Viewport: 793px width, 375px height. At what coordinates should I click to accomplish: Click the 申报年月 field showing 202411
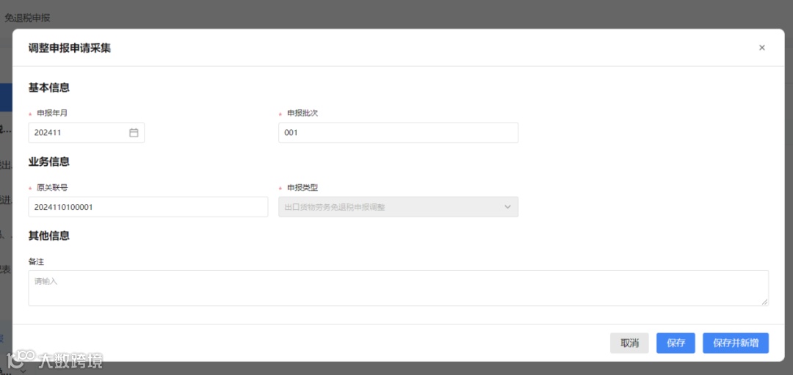click(87, 133)
